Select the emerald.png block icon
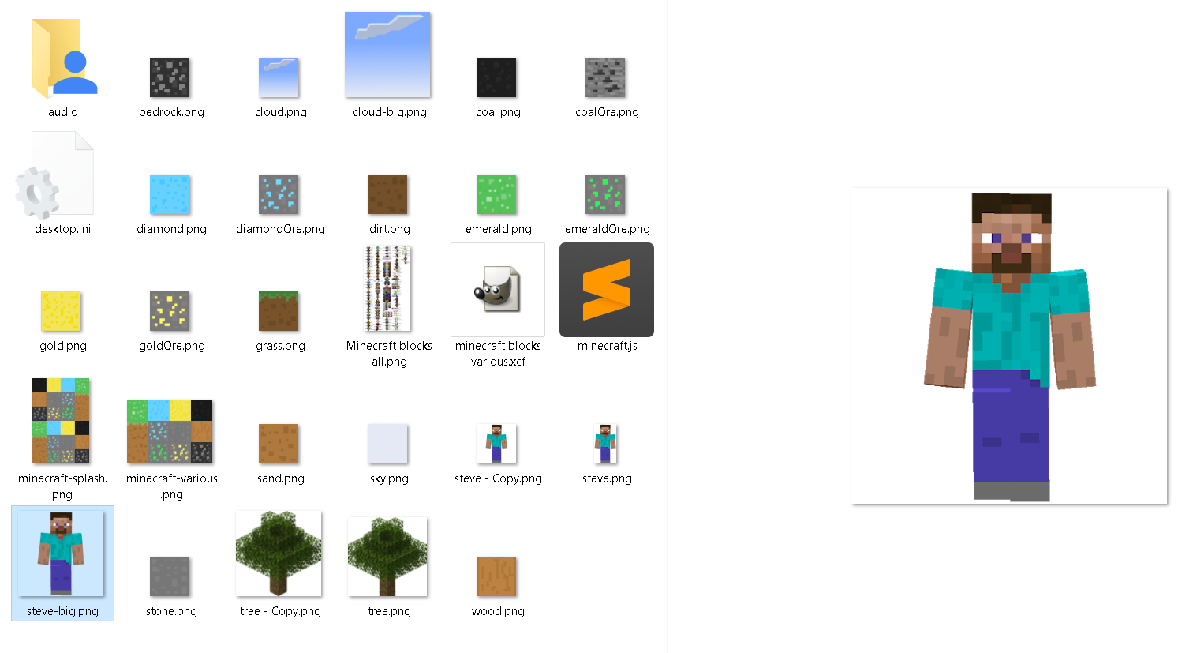The image size is (1193, 653). pyautogui.click(x=496, y=194)
